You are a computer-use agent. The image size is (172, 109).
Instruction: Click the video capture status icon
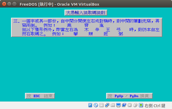tap(124, 105)
